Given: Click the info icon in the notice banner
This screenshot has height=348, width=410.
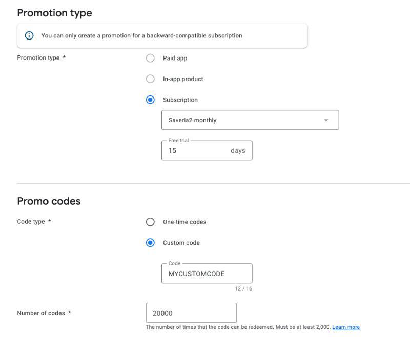Looking at the screenshot, I should [29, 36].
